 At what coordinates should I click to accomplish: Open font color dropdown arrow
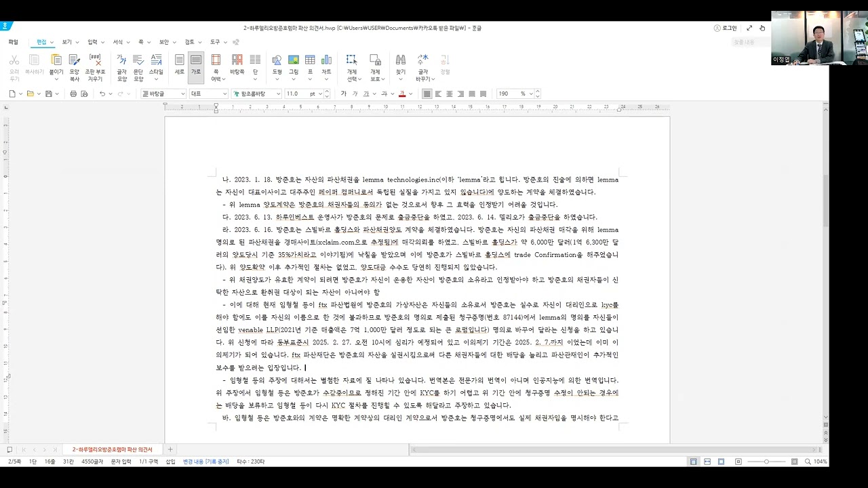point(411,94)
